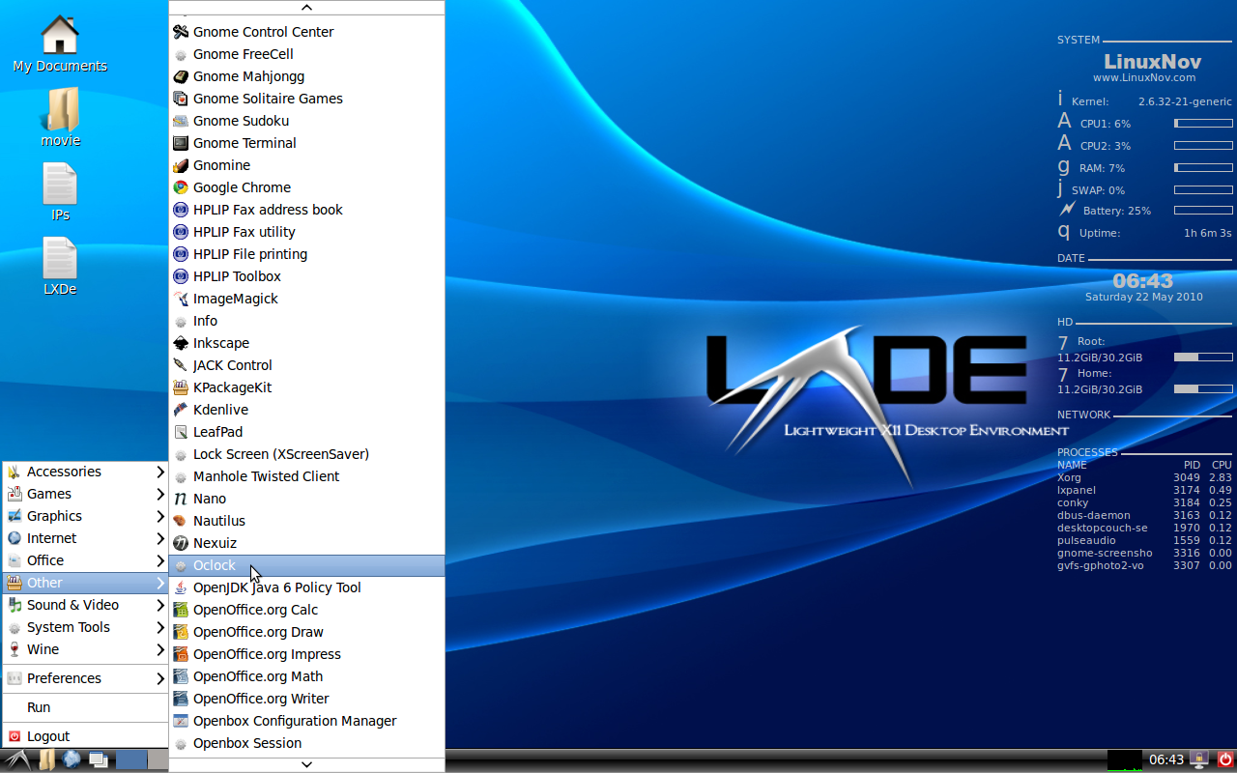Open the file manager folder icon in taskbar
Image resolution: width=1237 pixels, height=773 pixels.
pos(46,759)
